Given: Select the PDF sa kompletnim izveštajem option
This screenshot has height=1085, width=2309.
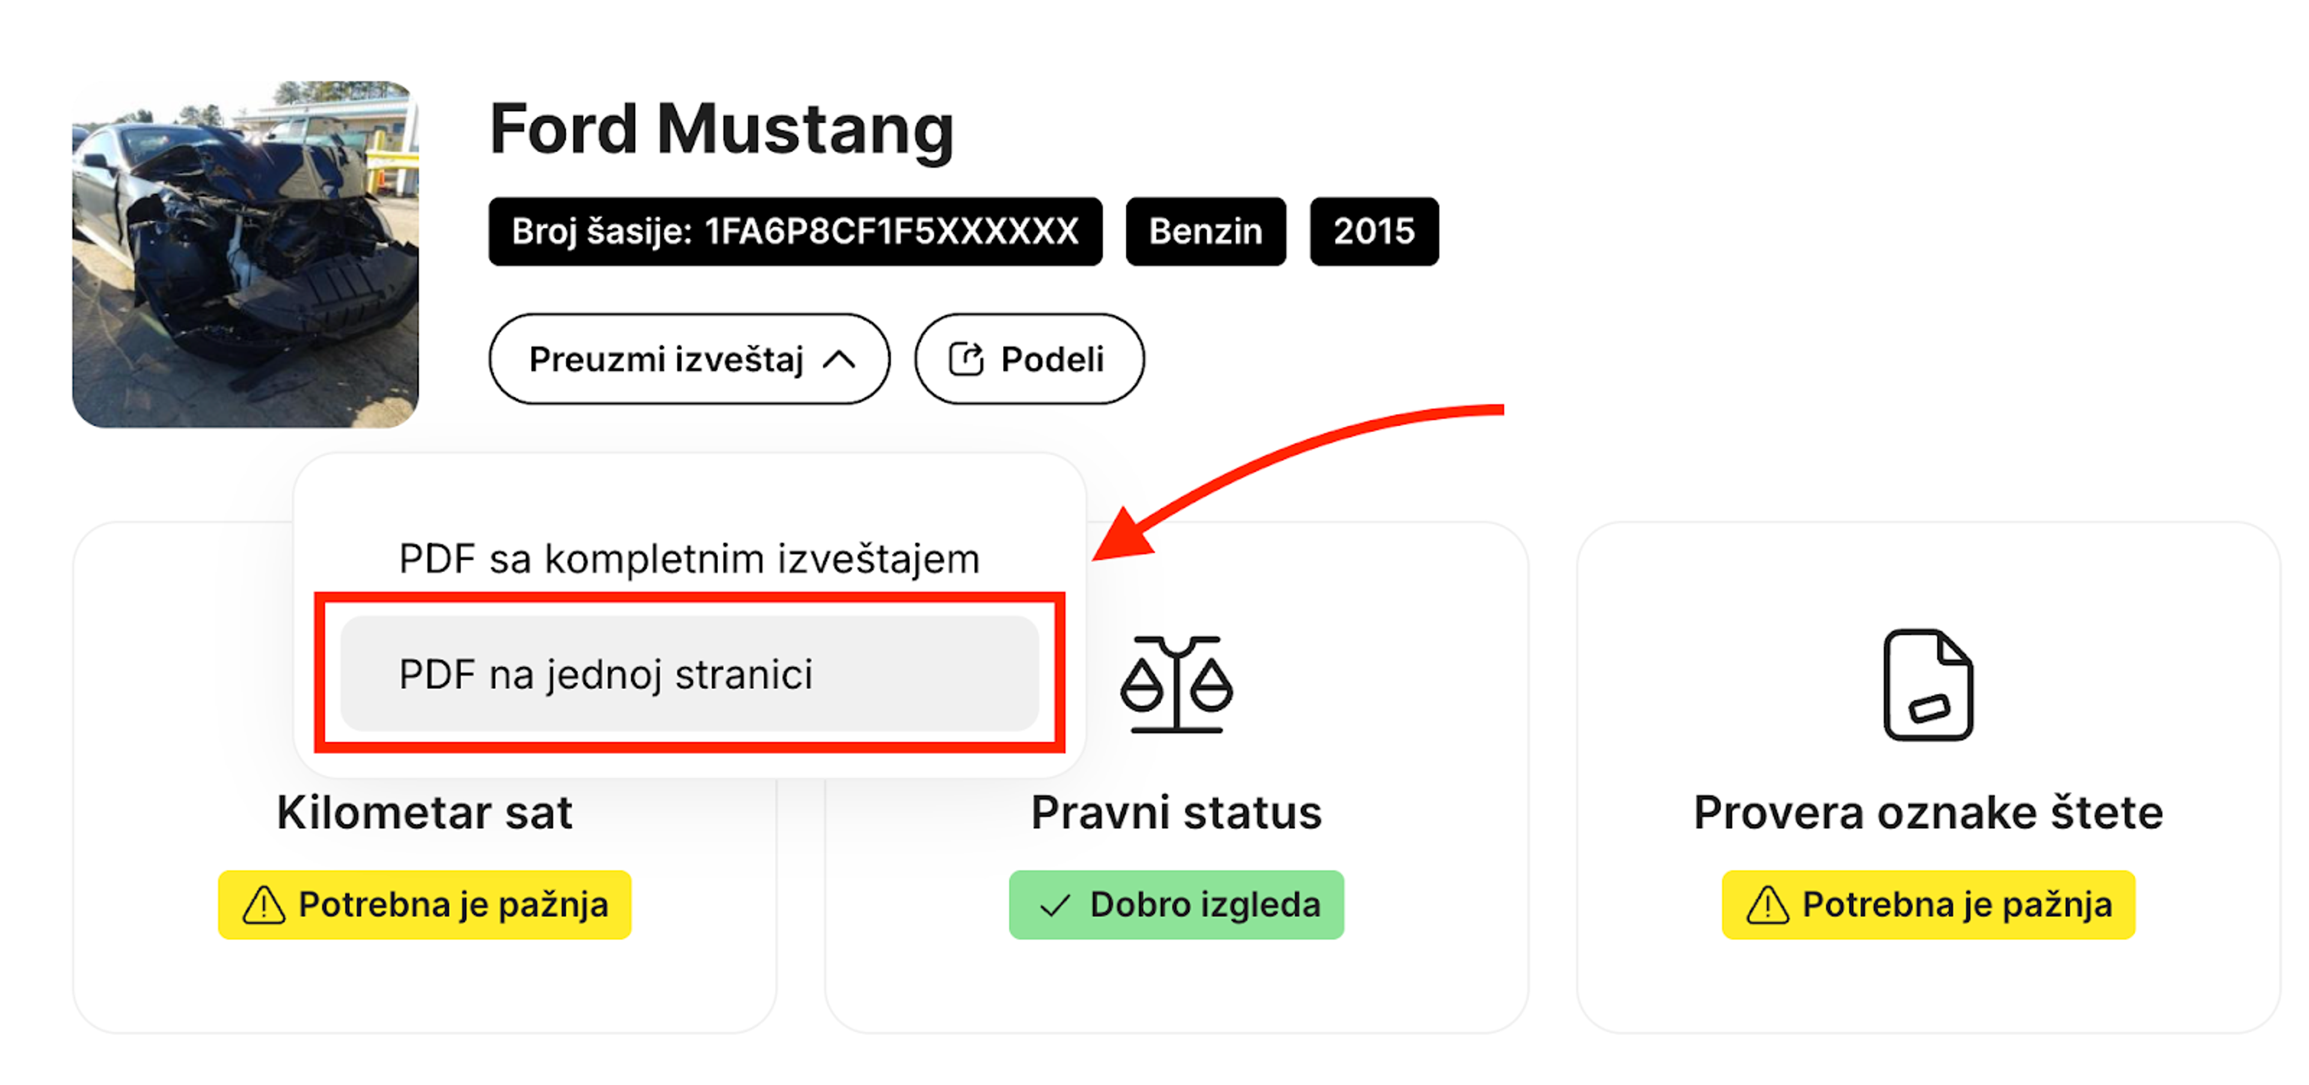Looking at the screenshot, I should [688, 557].
